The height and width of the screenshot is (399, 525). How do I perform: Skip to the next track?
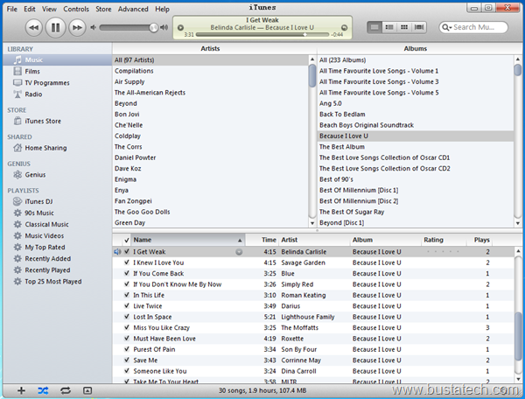click(x=77, y=27)
